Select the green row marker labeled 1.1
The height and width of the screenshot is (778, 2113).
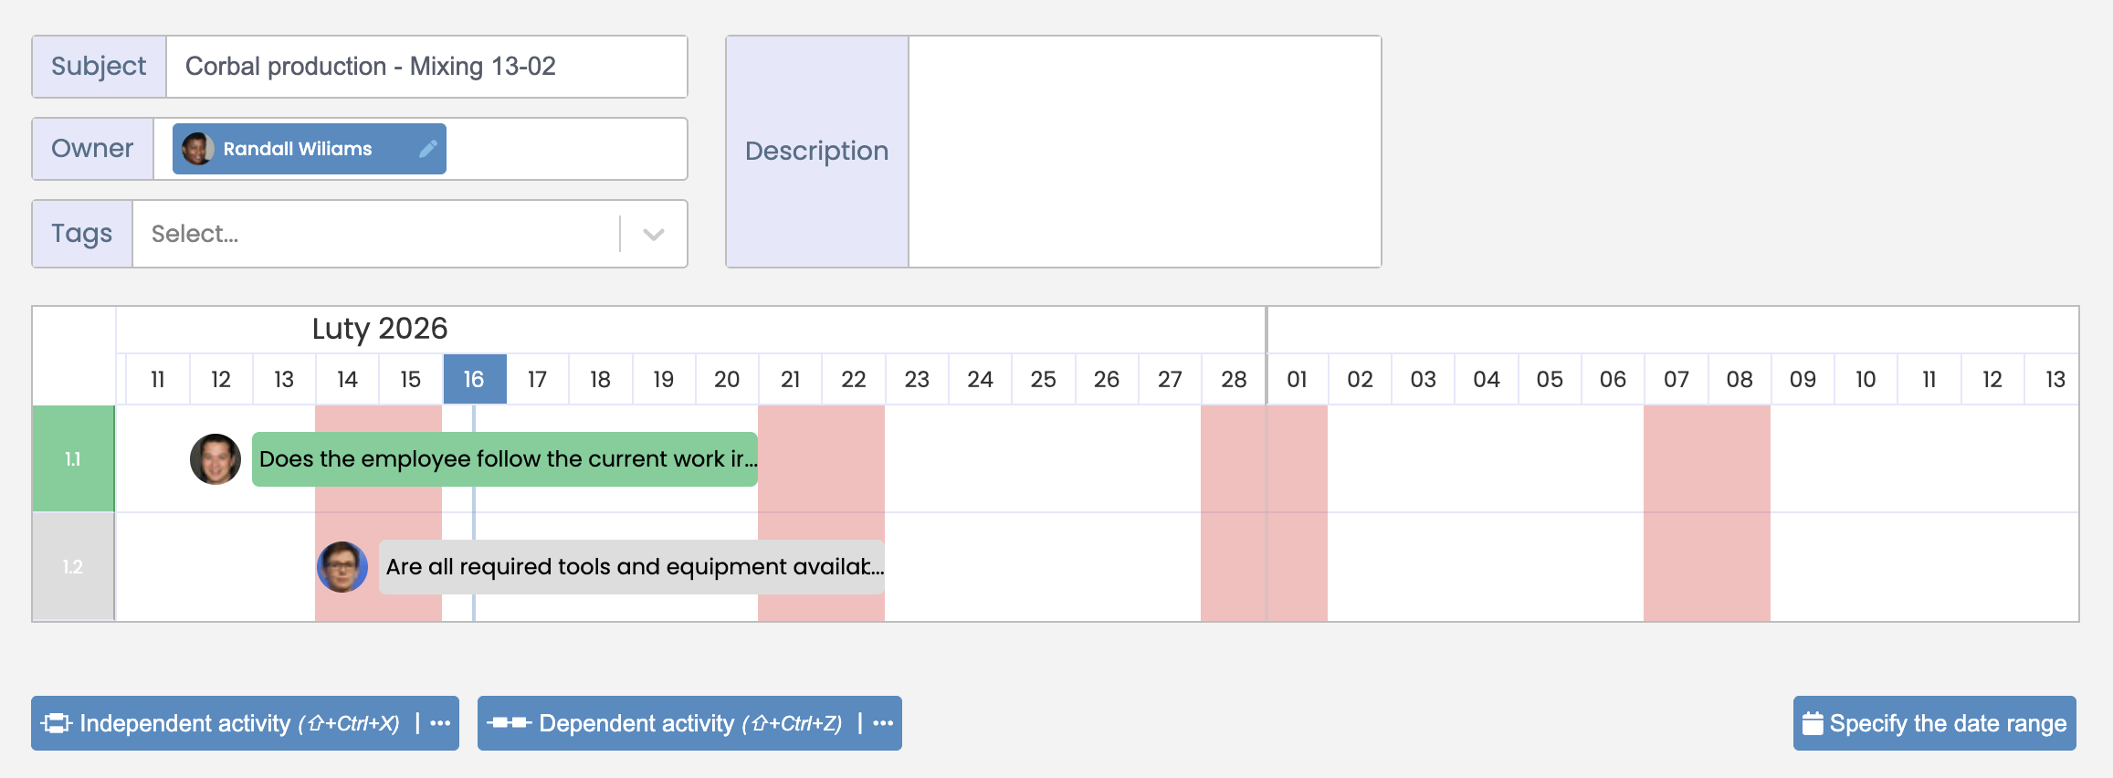(x=72, y=458)
